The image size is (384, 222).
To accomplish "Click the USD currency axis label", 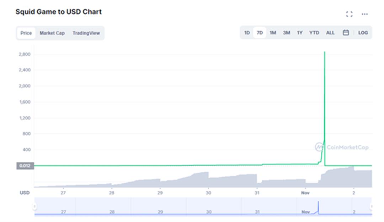I will 25,193.
